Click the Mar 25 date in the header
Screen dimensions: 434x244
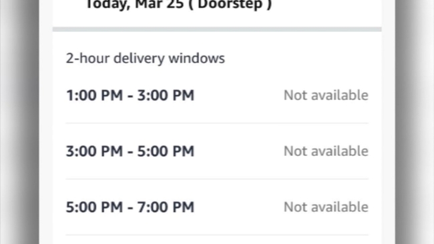(160, 5)
